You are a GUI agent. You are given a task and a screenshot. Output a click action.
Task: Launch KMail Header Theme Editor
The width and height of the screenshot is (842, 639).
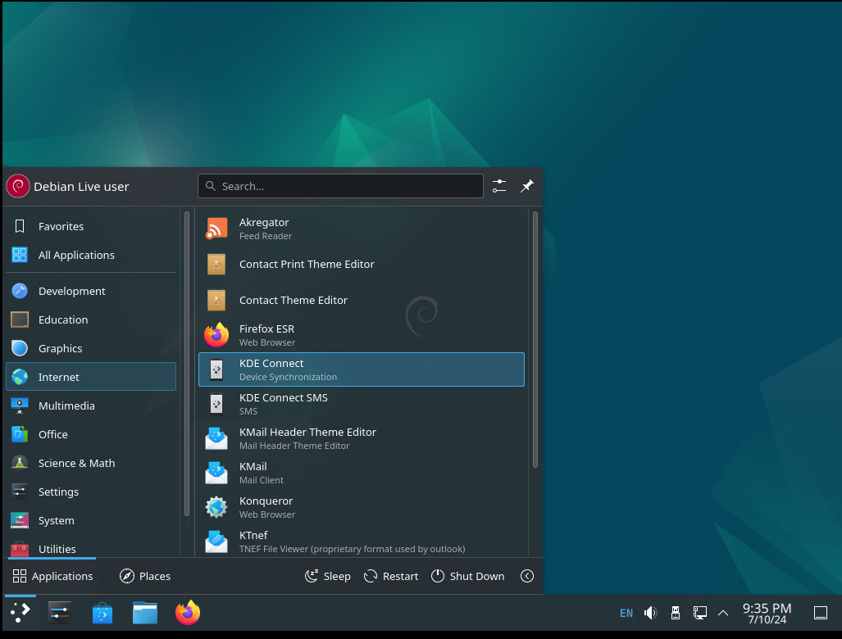point(362,438)
